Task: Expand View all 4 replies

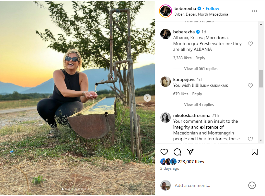Action: 199,105
